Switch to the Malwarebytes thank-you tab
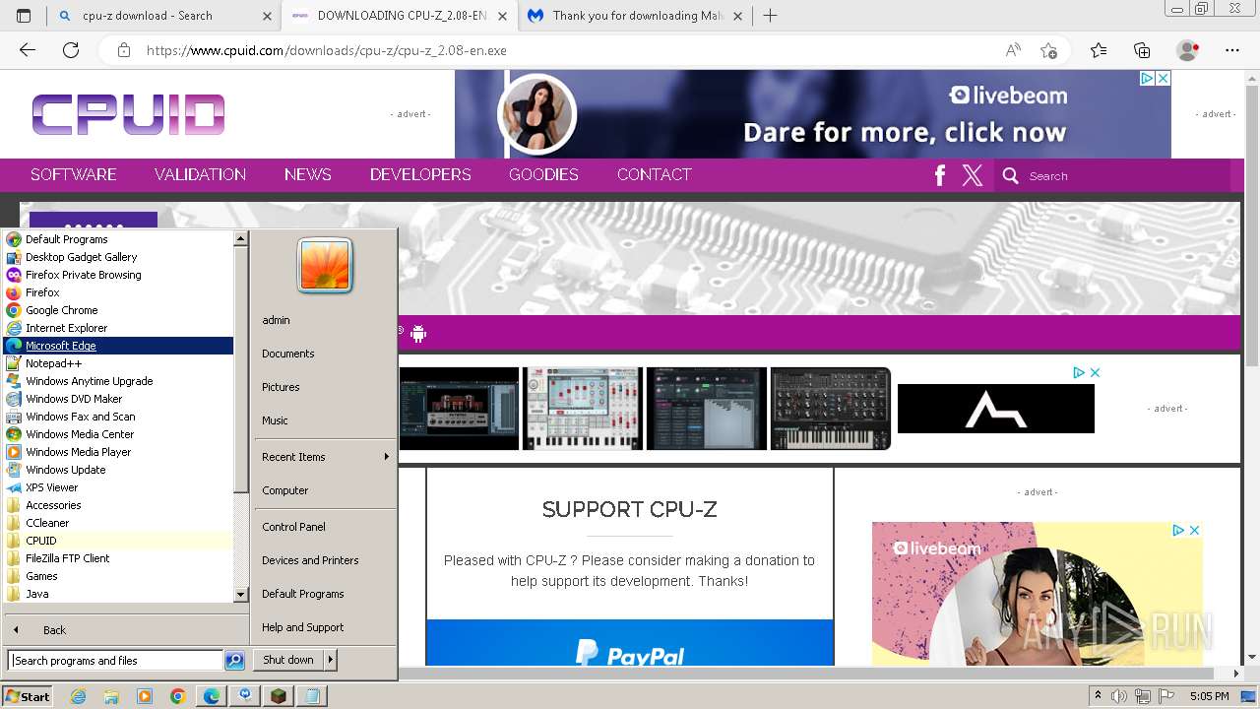The width and height of the screenshot is (1260, 709). click(x=636, y=16)
